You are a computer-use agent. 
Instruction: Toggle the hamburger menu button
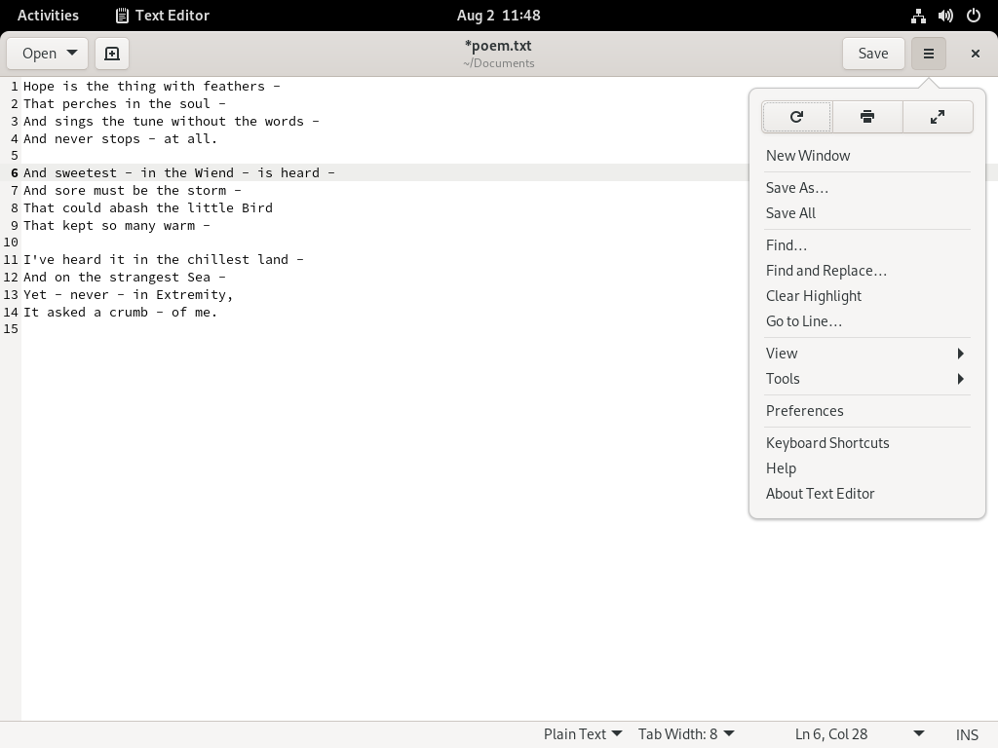[929, 54]
